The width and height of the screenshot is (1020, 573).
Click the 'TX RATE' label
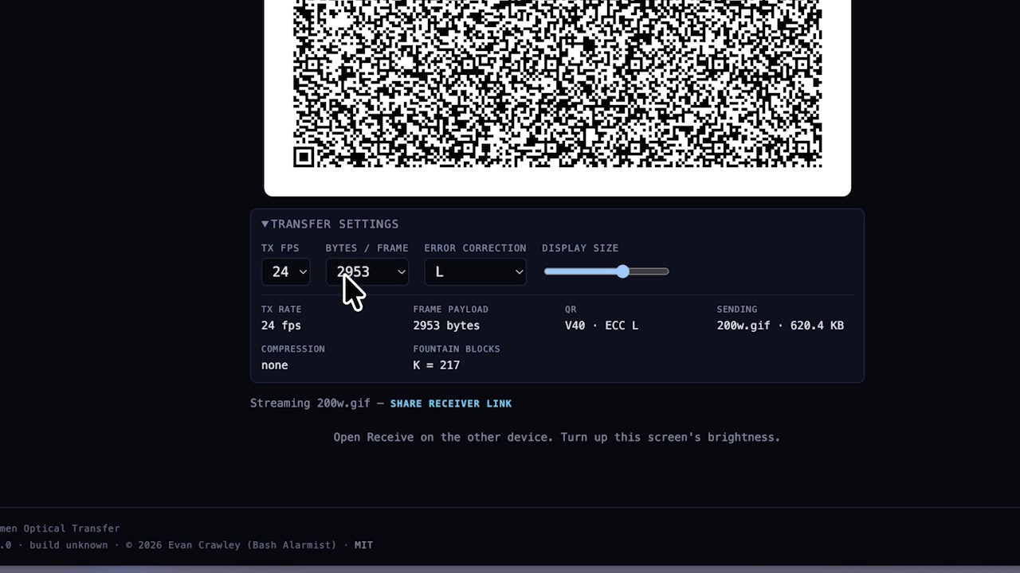pyautogui.click(x=281, y=310)
